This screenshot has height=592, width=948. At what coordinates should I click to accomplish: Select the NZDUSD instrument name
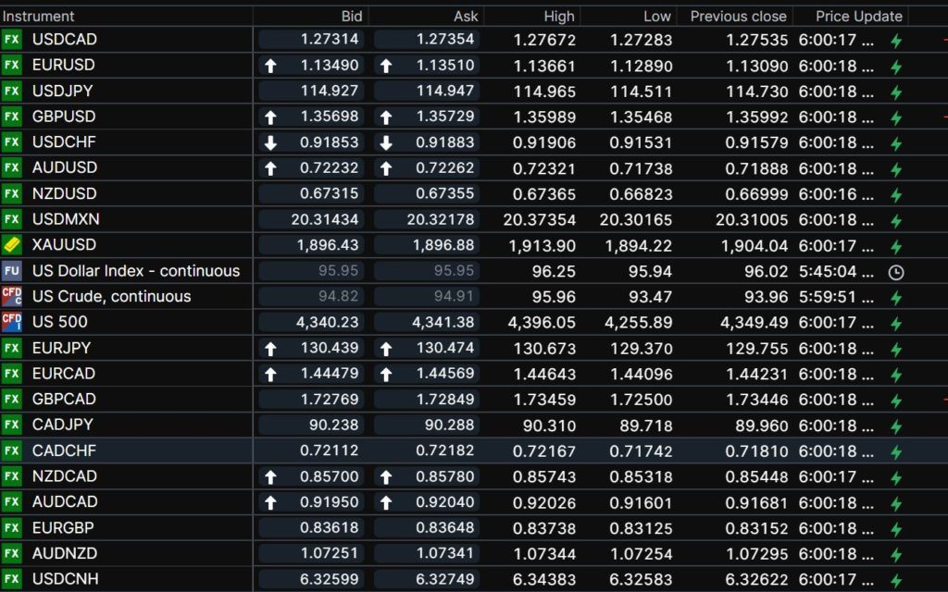(x=64, y=193)
